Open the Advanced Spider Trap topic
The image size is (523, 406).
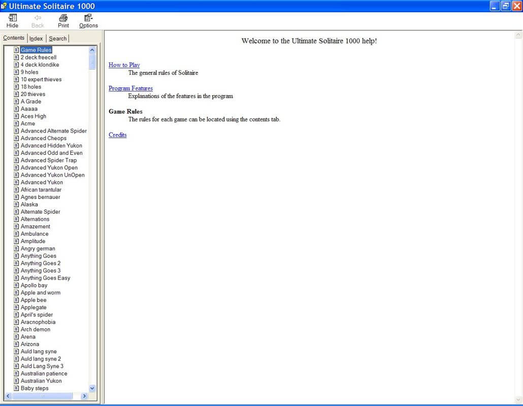click(49, 160)
